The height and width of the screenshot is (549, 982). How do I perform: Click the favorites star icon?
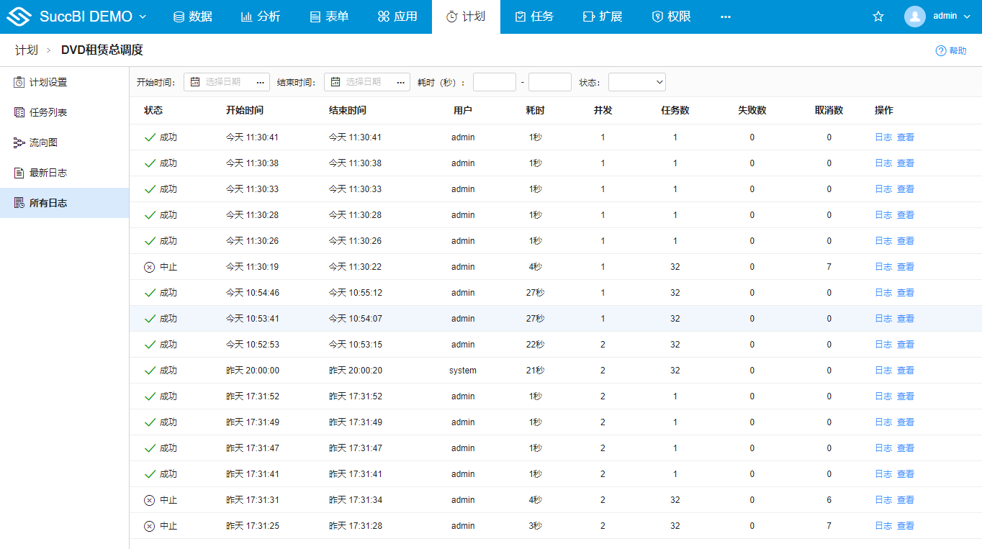878,17
